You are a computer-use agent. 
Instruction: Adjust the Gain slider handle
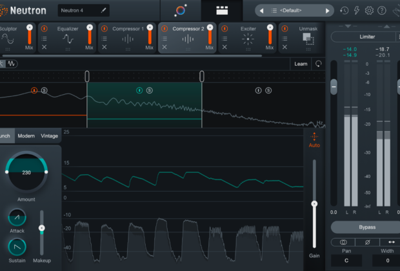(314, 204)
